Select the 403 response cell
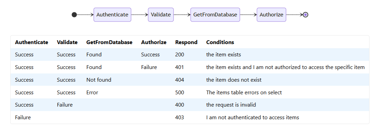The width and height of the screenshot is (380, 137). (180, 118)
